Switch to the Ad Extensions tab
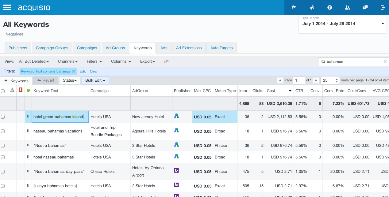This screenshot has width=389, height=197. point(189,48)
